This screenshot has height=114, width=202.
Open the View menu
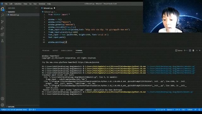pos(25,4)
